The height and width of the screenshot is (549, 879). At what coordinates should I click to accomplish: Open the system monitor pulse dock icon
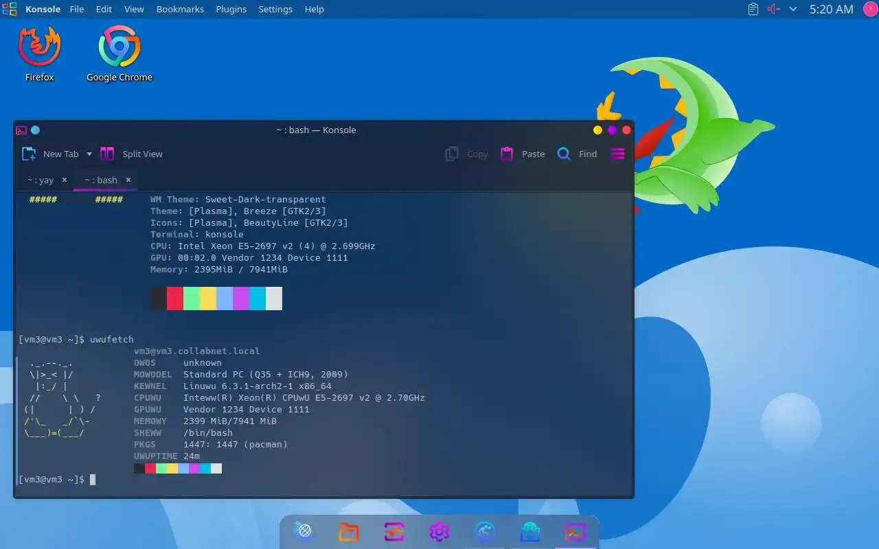(394, 531)
